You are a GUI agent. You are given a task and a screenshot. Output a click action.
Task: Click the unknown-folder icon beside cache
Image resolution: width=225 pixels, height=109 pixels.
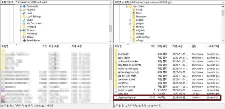click(x=134, y=10)
